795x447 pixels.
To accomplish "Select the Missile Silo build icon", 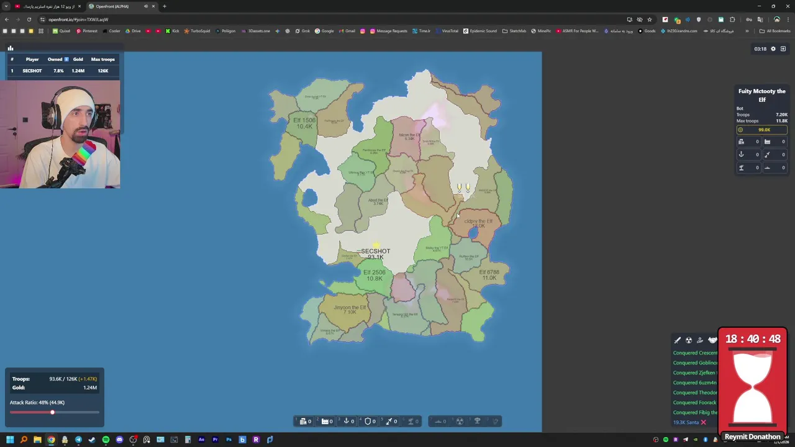I will click(x=391, y=422).
